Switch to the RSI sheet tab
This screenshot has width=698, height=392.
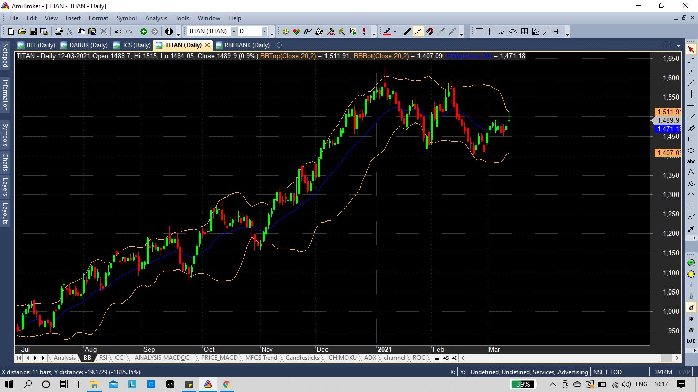click(x=103, y=358)
